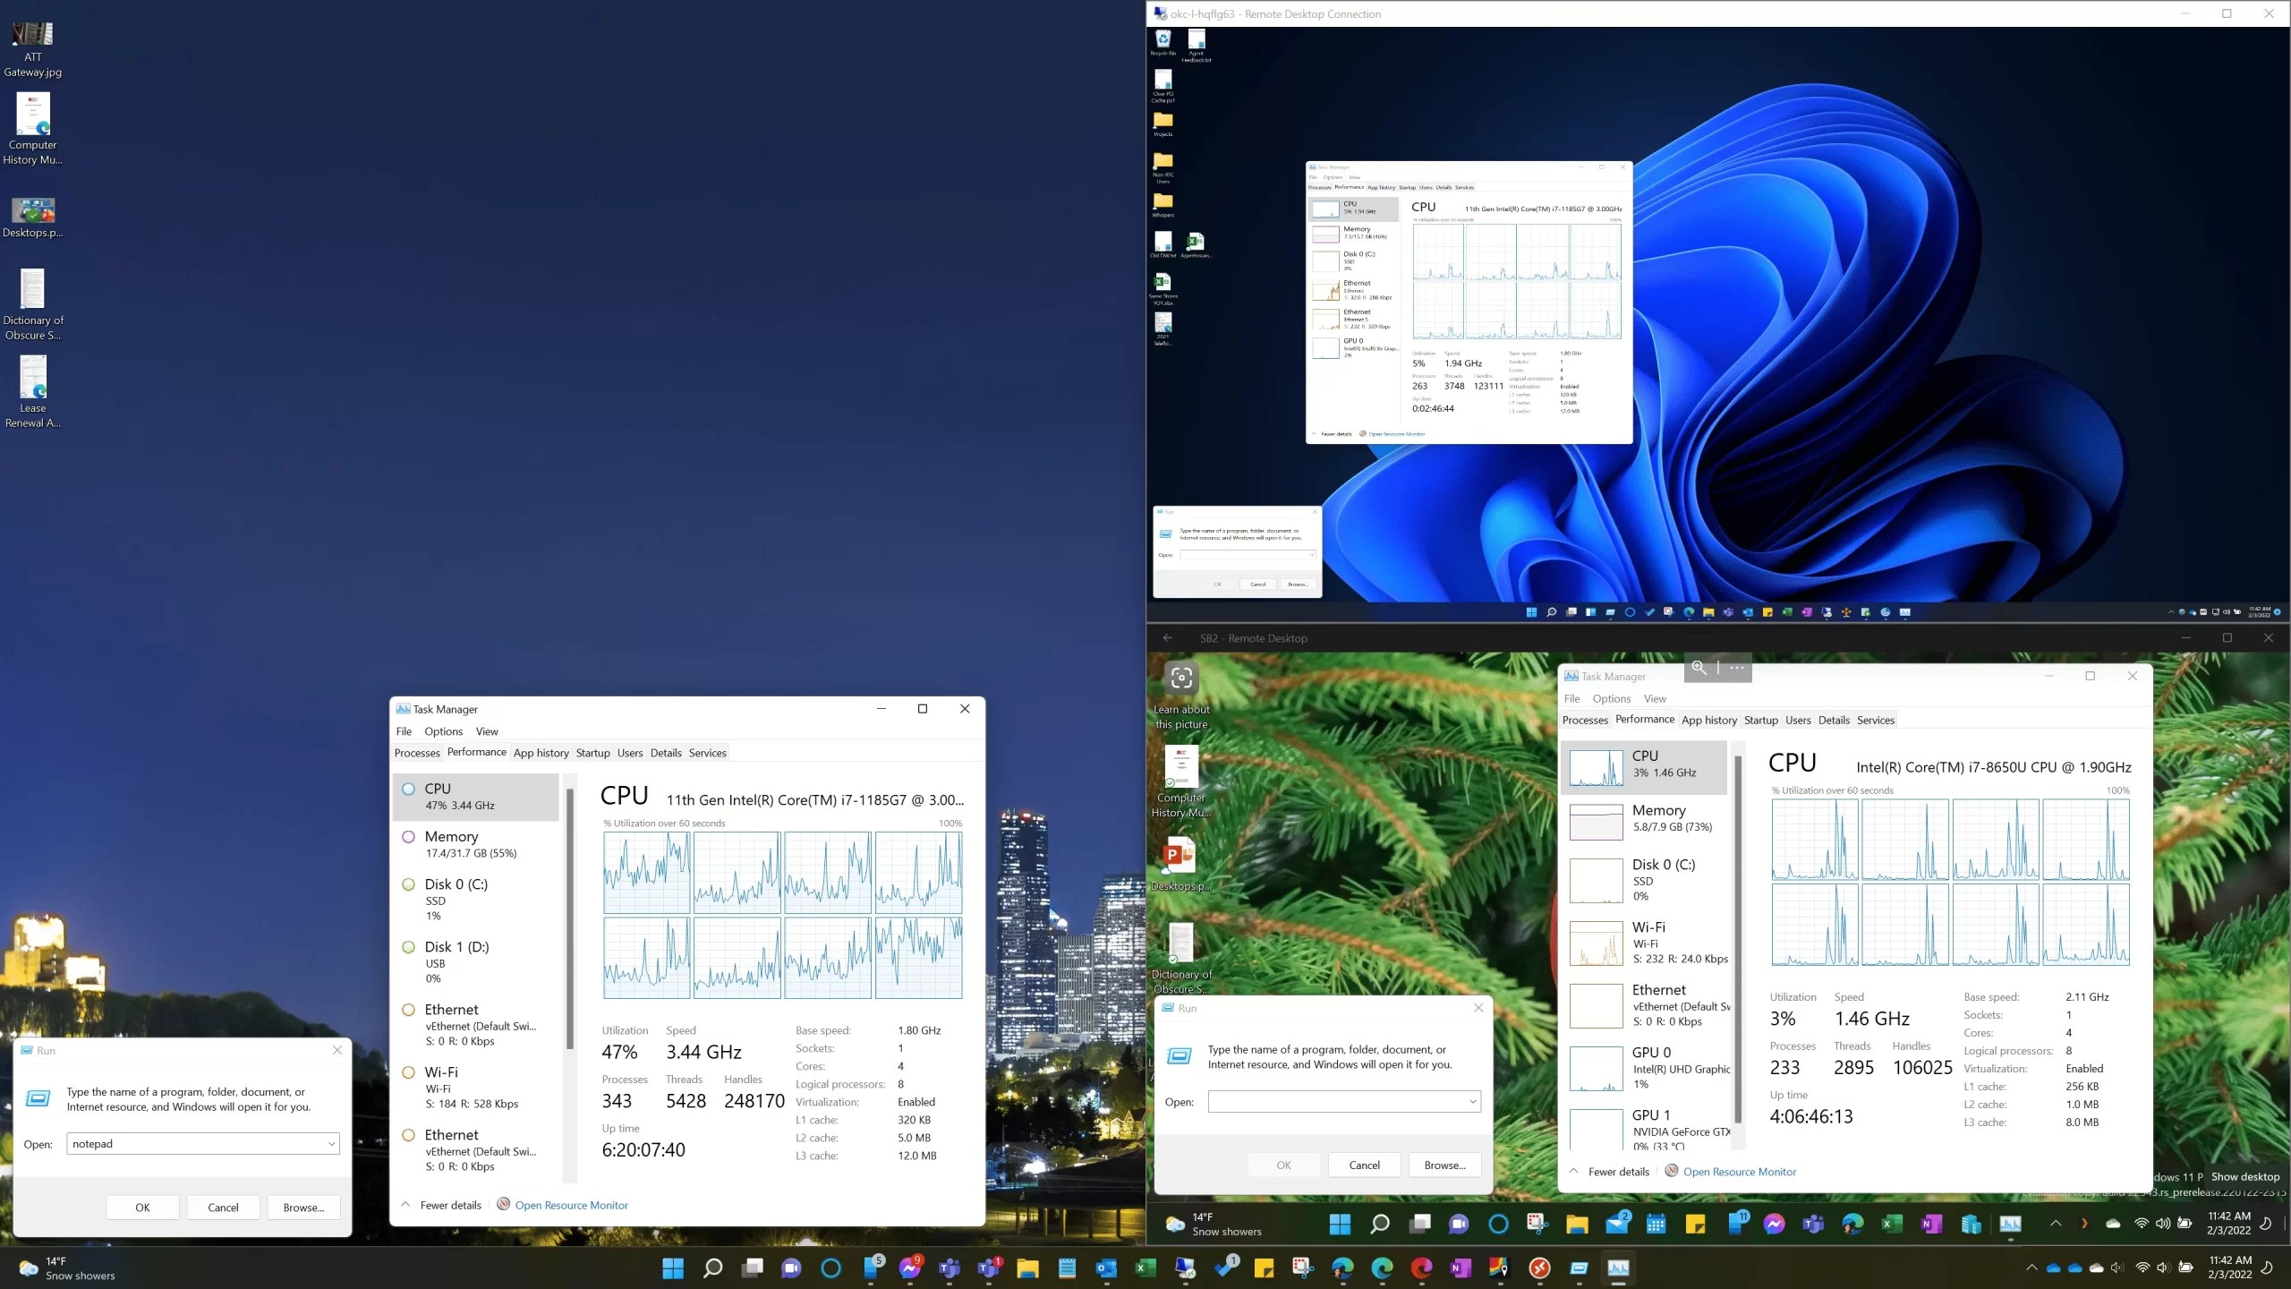This screenshot has width=2291, height=1289.
Task: Open Excel from the local taskbar
Action: click(1145, 1268)
